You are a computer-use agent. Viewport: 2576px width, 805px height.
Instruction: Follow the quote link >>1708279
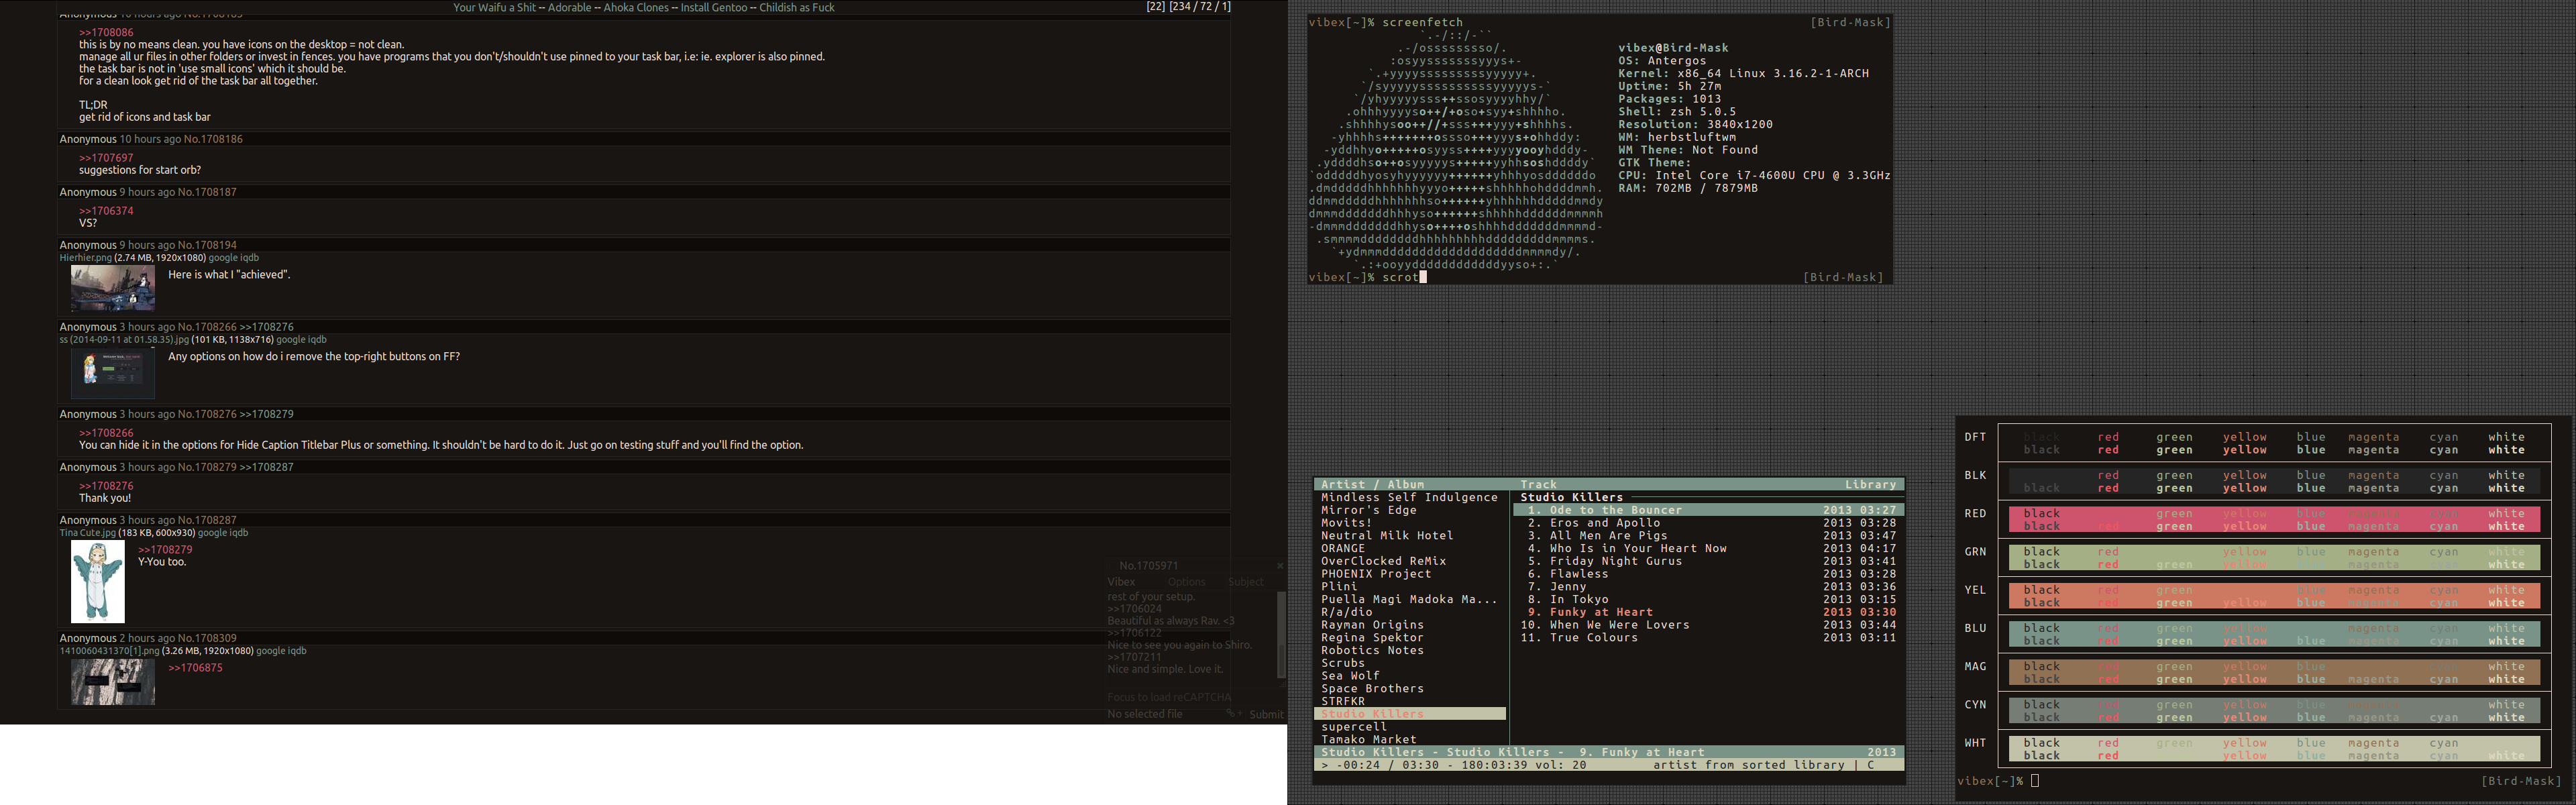(x=165, y=550)
